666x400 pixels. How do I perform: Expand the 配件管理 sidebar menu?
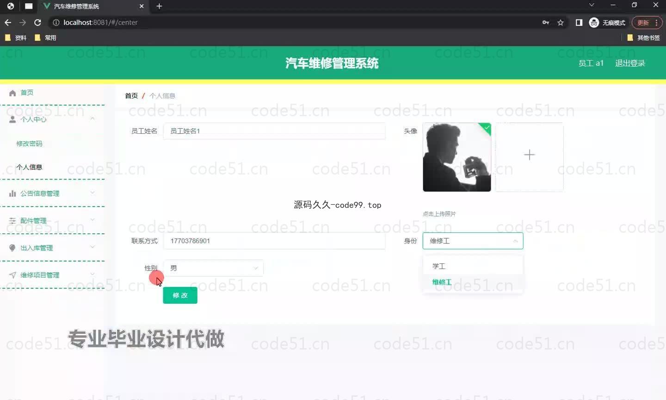click(x=92, y=220)
